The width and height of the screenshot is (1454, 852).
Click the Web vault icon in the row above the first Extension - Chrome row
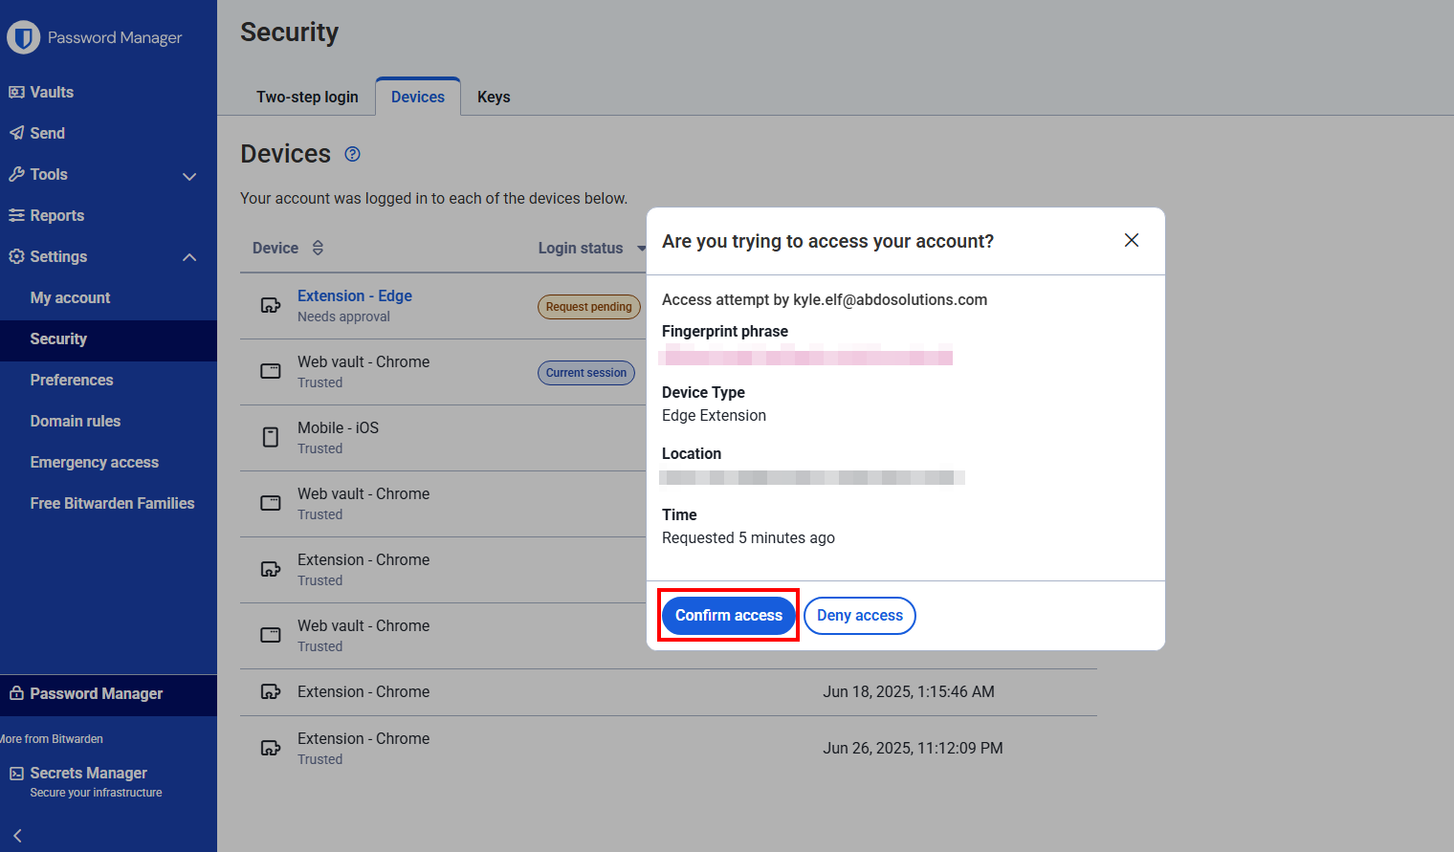tap(271, 503)
